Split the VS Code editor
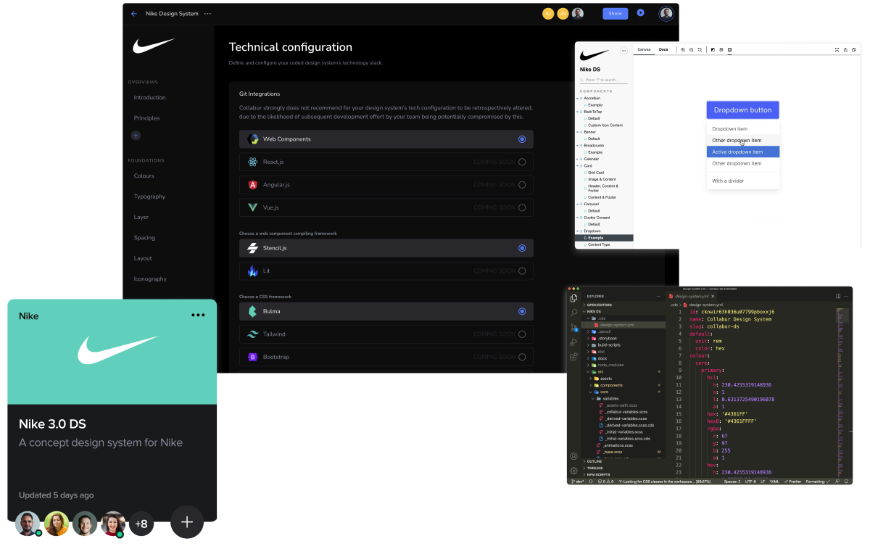 (838, 296)
